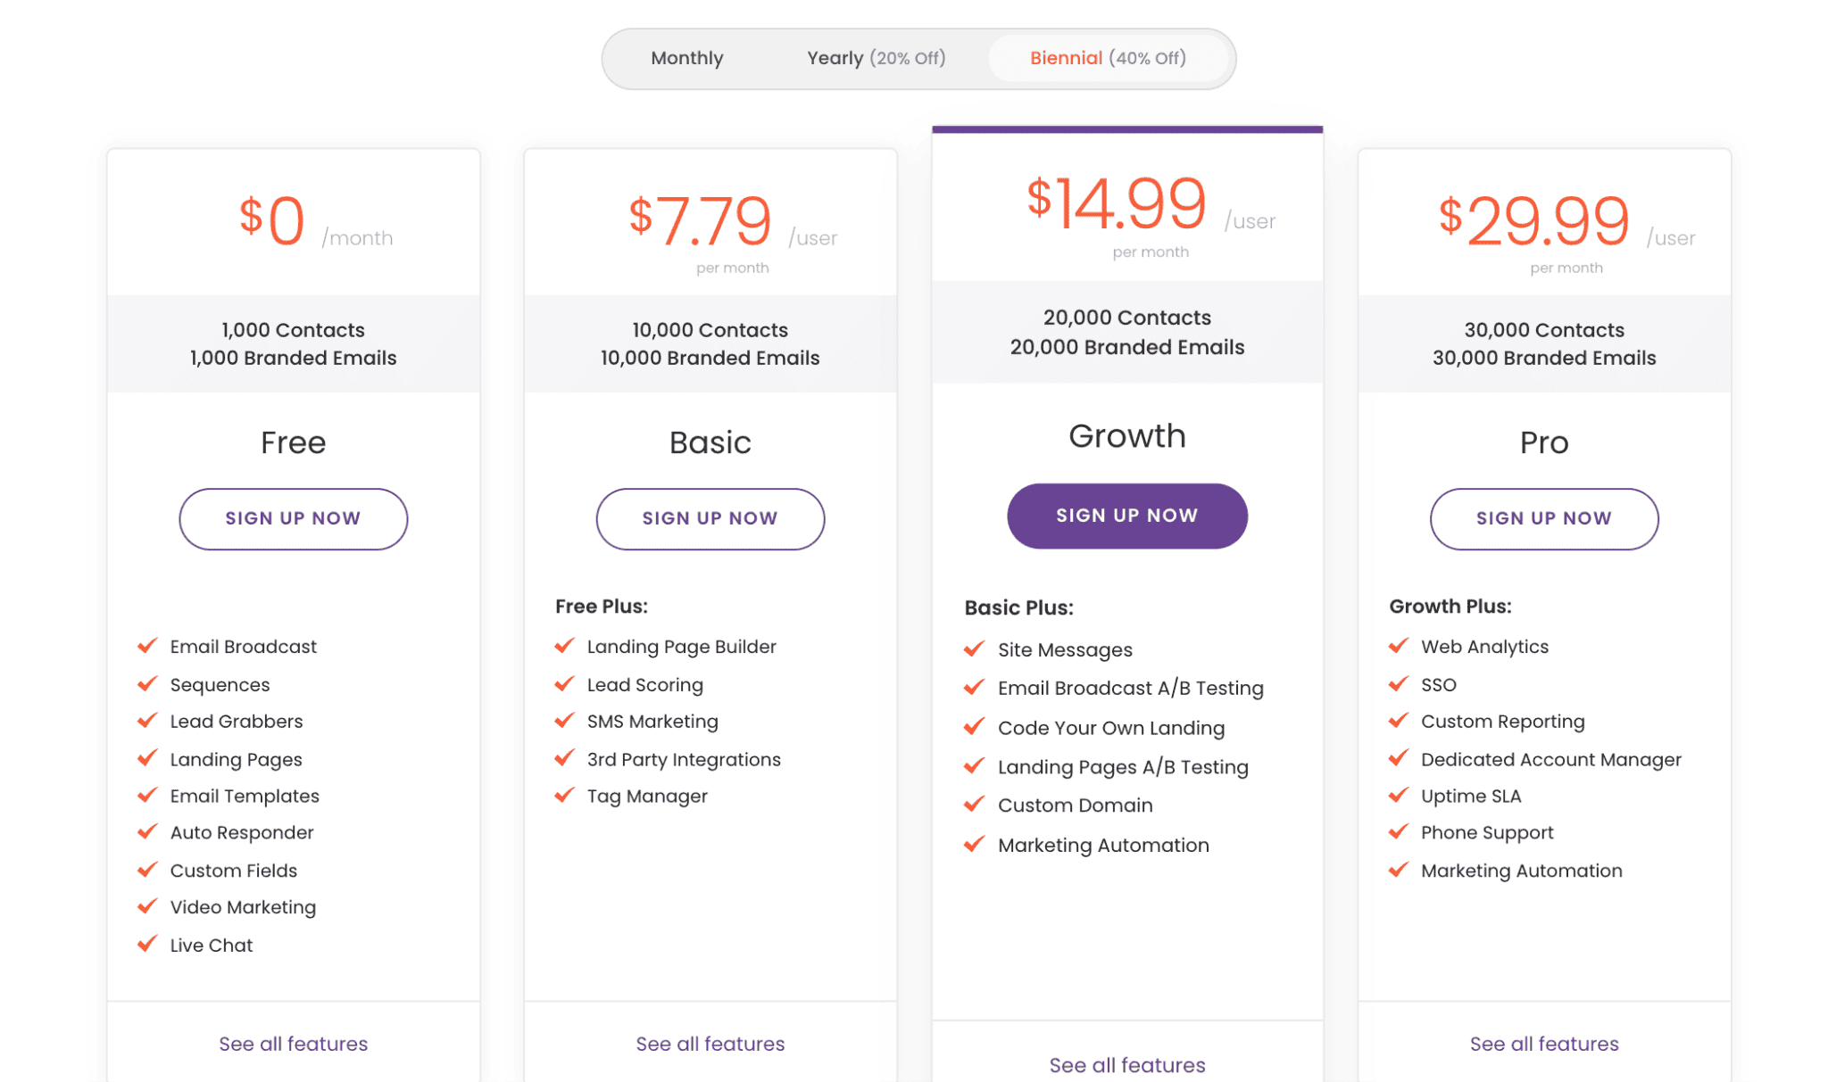Image resolution: width=1828 pixels, height=1082 pixels.
Task: Open See all features for Growth plan
Action: (1126, 1064)
